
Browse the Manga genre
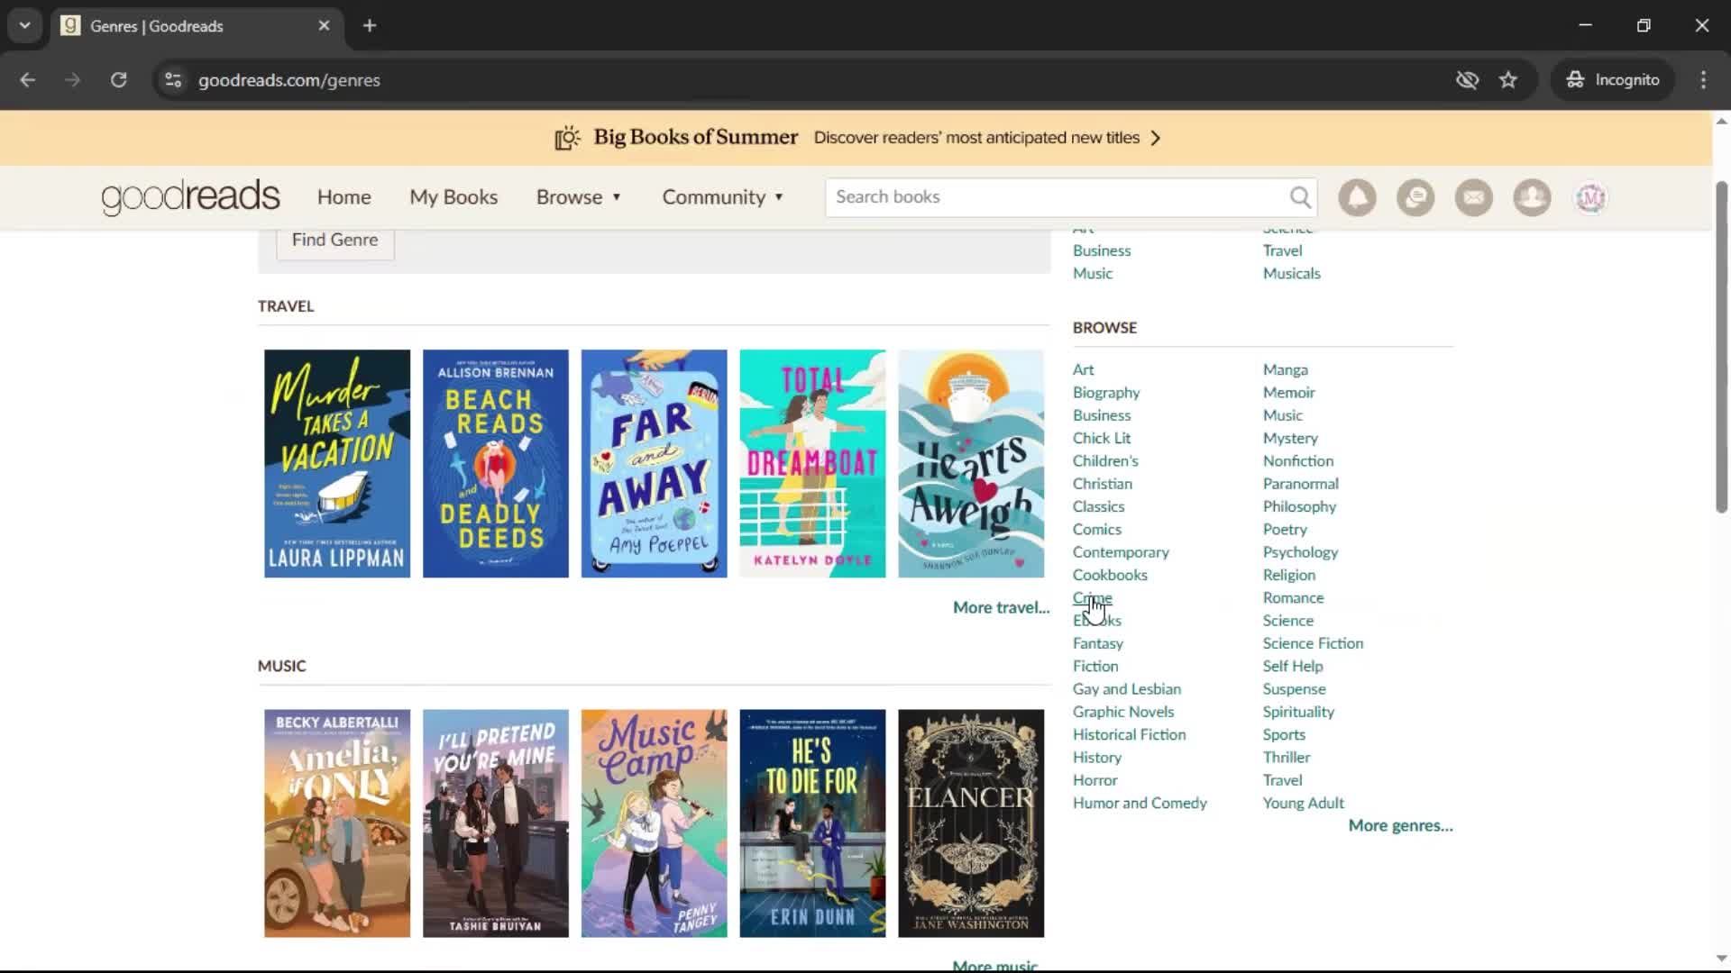pos(1285,370)
